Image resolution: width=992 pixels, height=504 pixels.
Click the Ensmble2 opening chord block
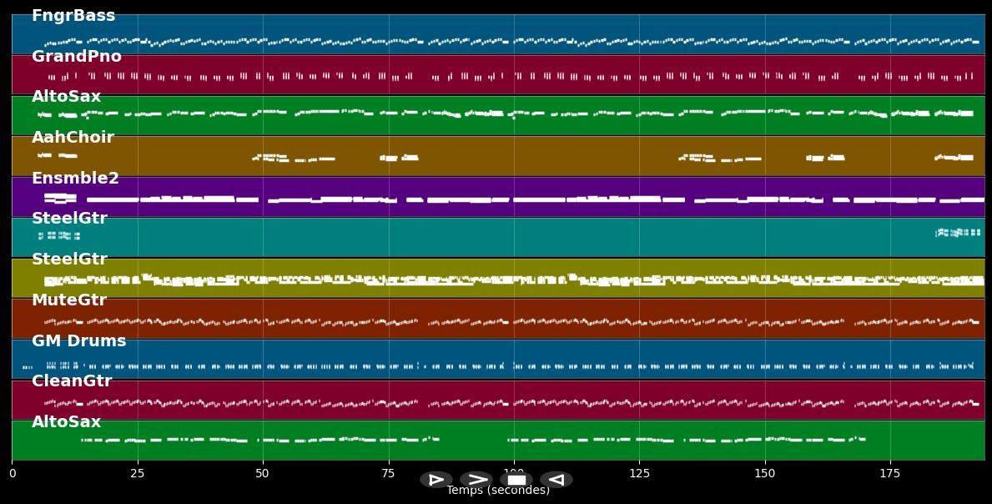(59, 198)
